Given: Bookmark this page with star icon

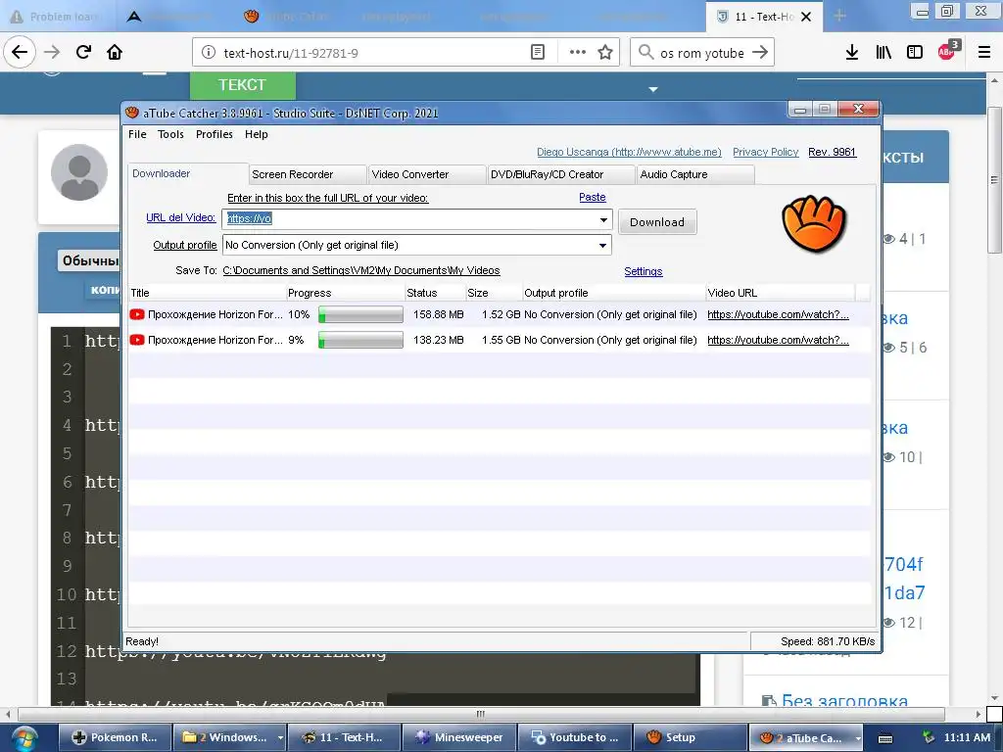Looking at the screenshot, I should (x=605, y=53).
